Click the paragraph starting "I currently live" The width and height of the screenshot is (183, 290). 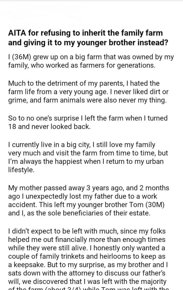tap(88, 157)
